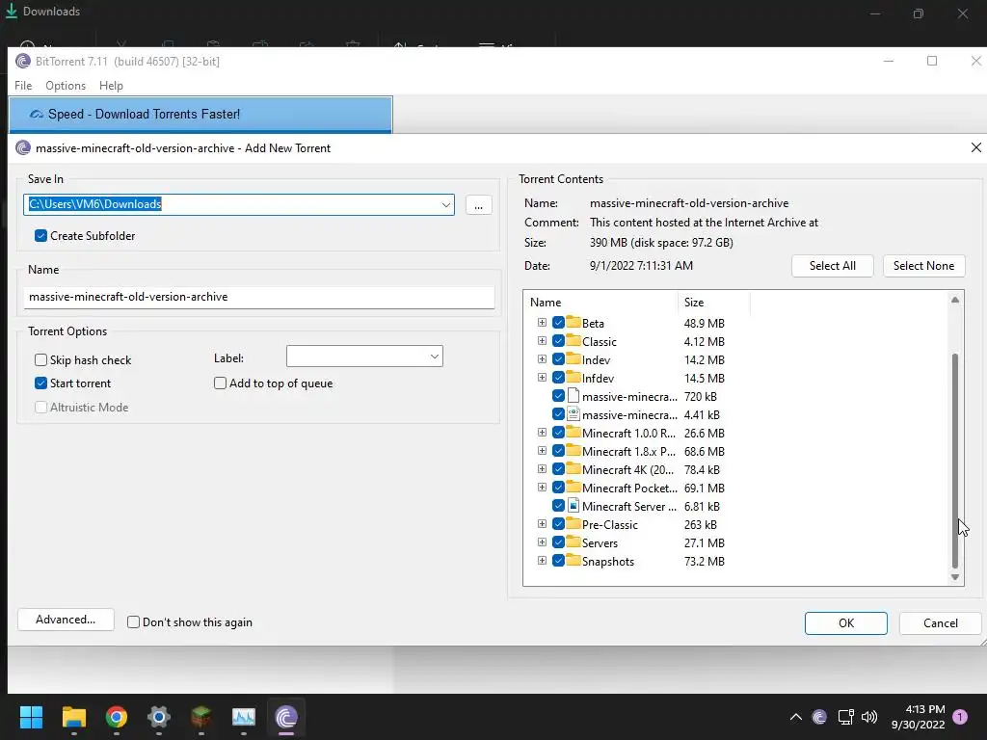The height and width of the screenshot is (740, 987).
Task: Expand the Indev folder tree
Action: tap(542, 358)
